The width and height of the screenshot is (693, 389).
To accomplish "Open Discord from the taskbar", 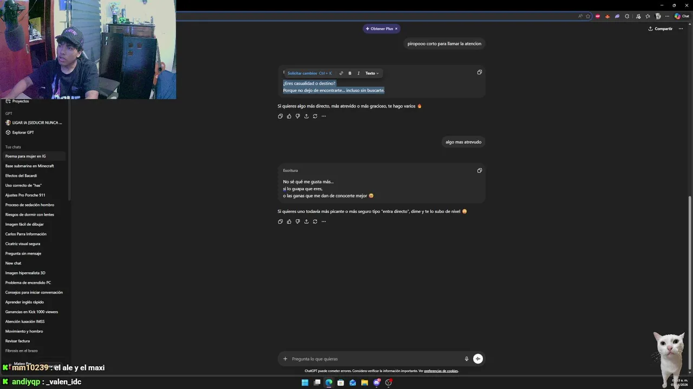I will click(377, 383).
